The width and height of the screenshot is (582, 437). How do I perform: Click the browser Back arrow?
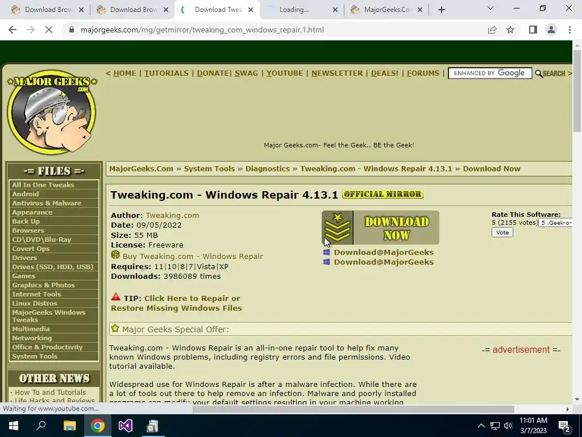click(13, 30)
